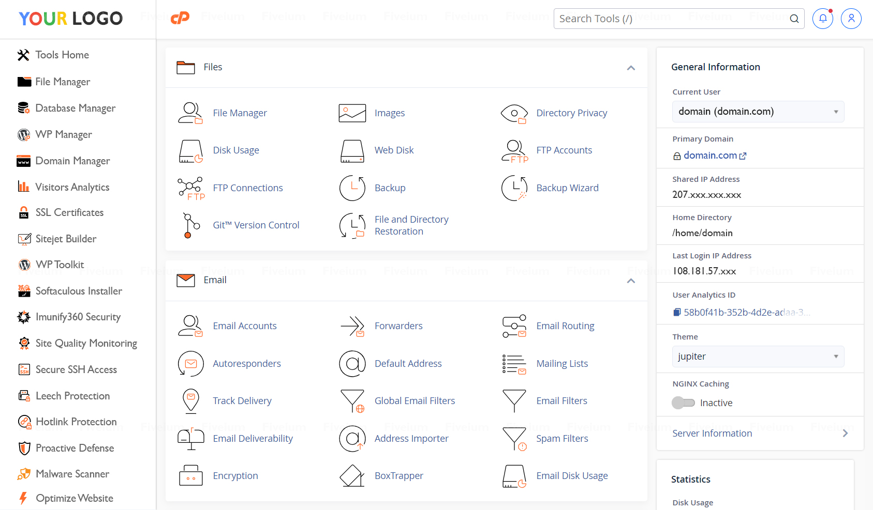Open FTP Accounts
The height and width of the screenshot is (510, 873).
564,150
